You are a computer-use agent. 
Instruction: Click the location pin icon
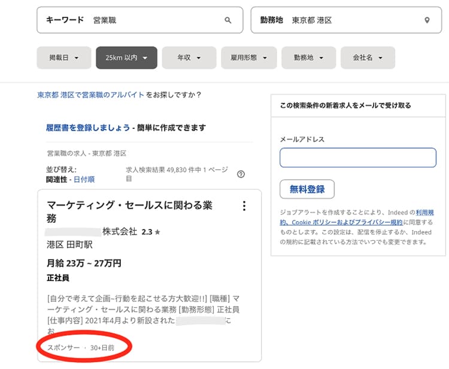pos(427,20)
